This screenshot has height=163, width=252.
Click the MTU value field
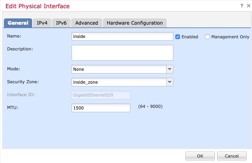101,107
